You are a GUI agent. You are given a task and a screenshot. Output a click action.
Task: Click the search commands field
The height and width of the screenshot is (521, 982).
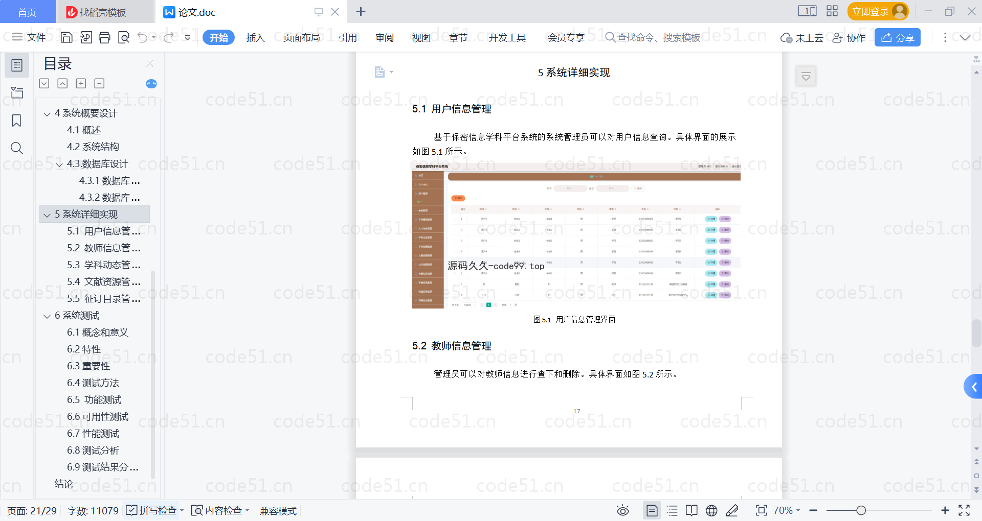click(653, 37)
